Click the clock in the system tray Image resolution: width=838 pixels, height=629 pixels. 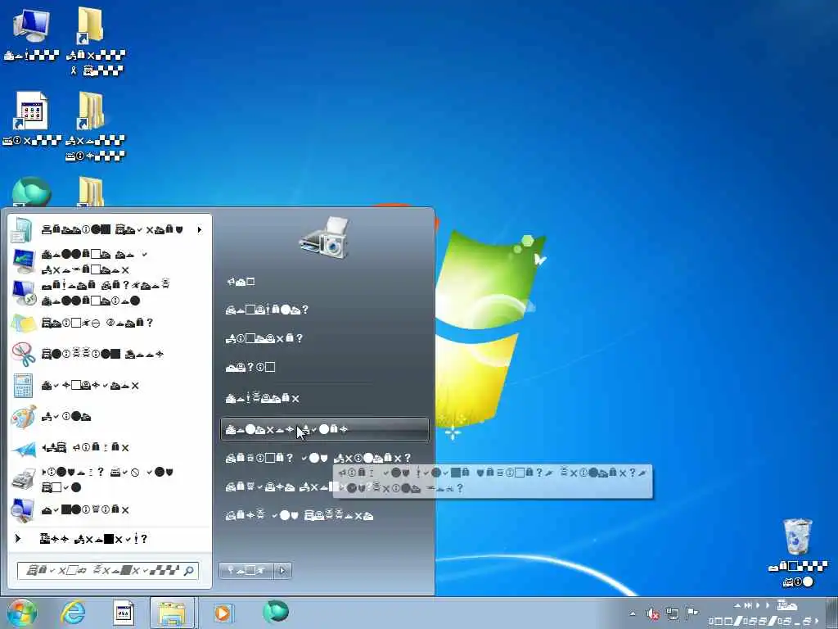[765, 613]
